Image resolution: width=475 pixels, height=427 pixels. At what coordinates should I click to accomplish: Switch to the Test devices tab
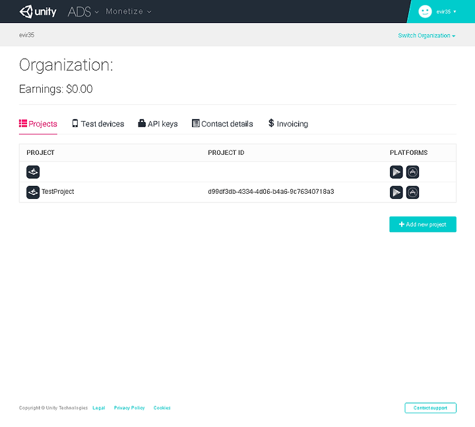(98, 124)
